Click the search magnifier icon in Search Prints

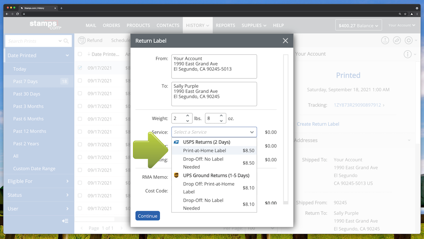[x=66, y=41]
